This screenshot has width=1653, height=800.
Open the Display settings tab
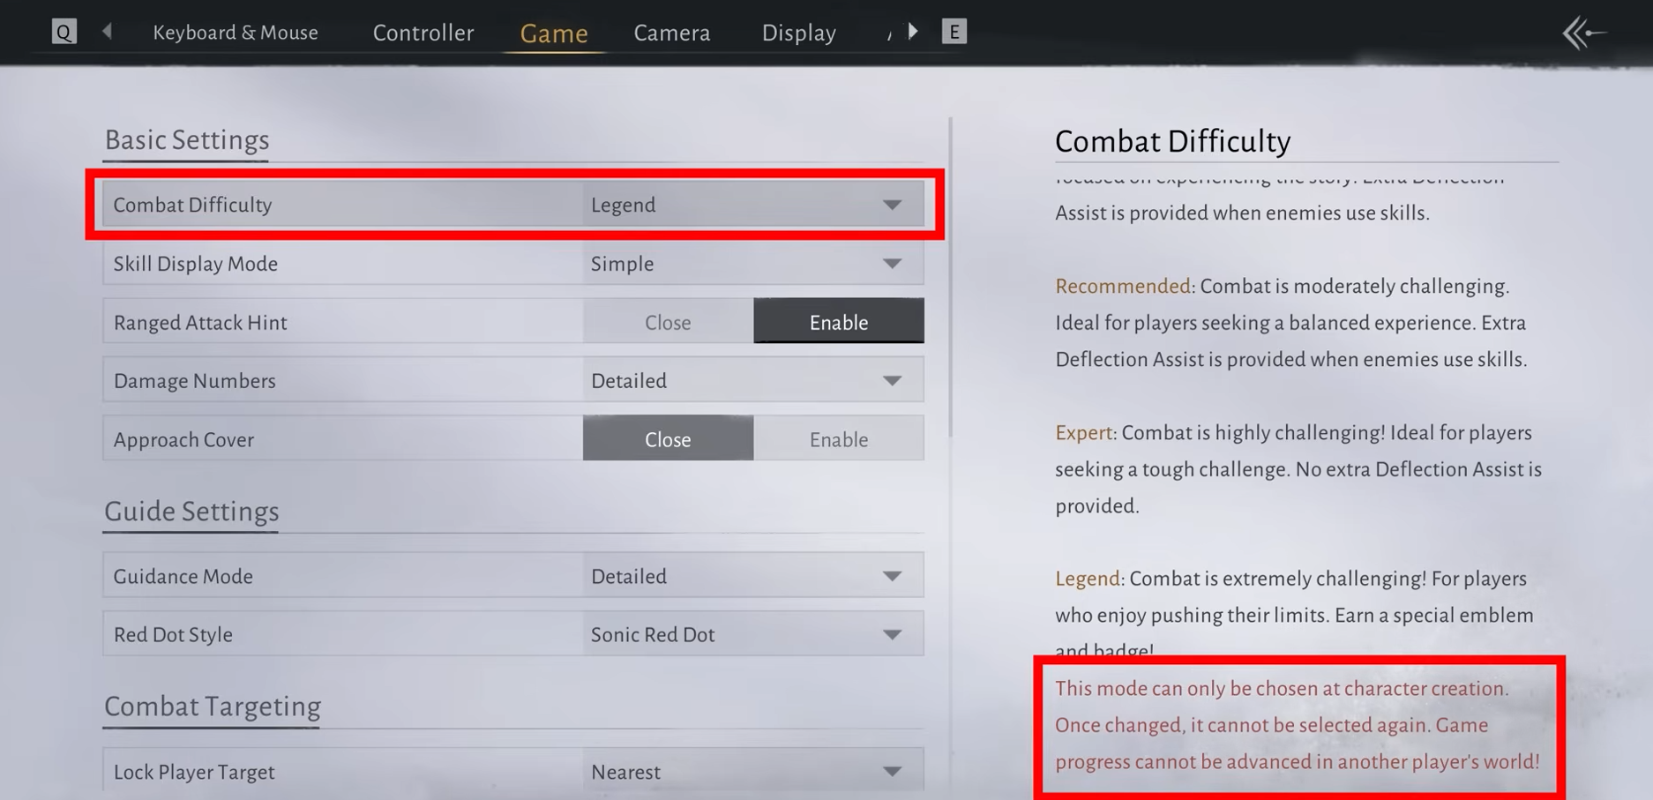coord(799,33)
